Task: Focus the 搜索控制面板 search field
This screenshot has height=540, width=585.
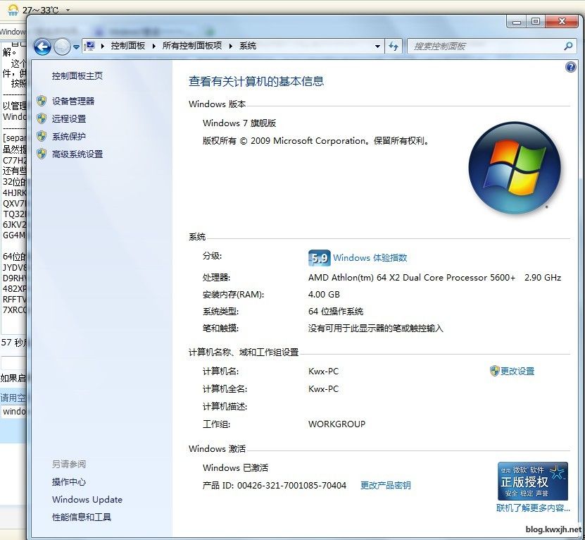Action: 485,47
